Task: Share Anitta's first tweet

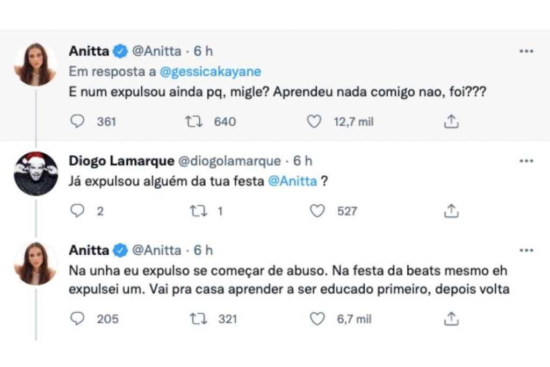Action: (x=452, y=122)
